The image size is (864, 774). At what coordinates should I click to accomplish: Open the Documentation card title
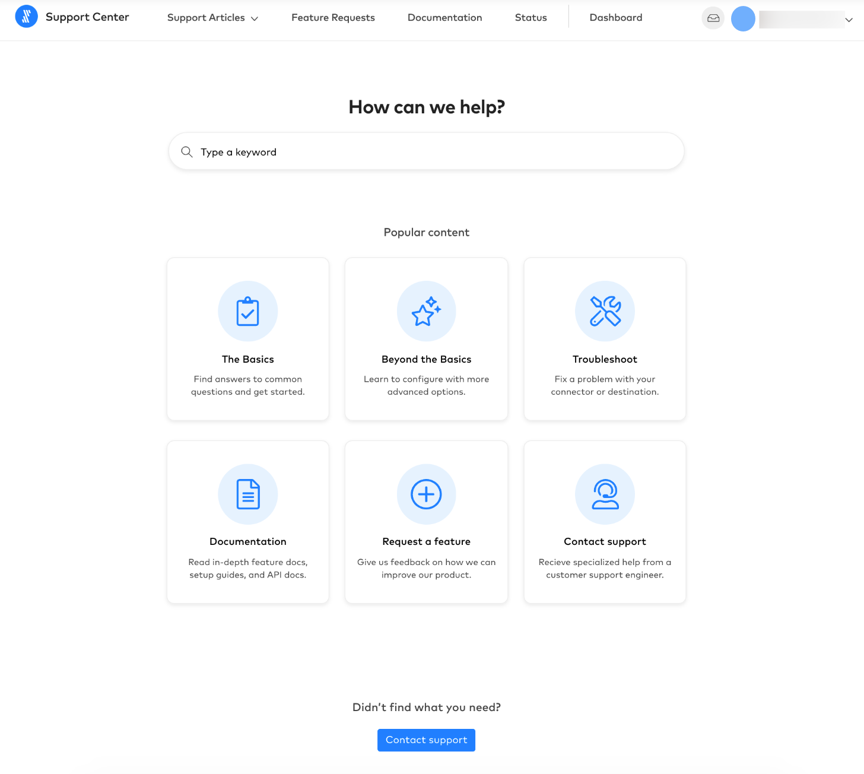pos(248,541)
